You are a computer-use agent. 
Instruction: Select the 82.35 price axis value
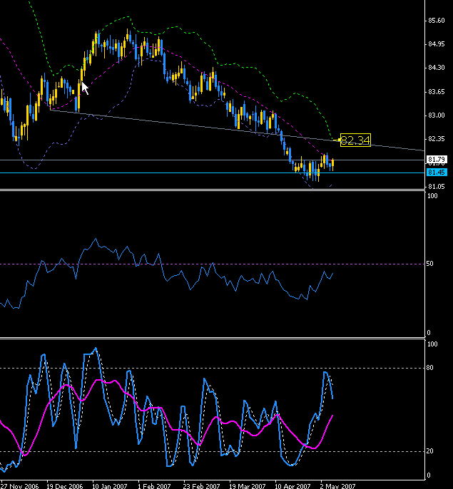[x=437, y=139]
